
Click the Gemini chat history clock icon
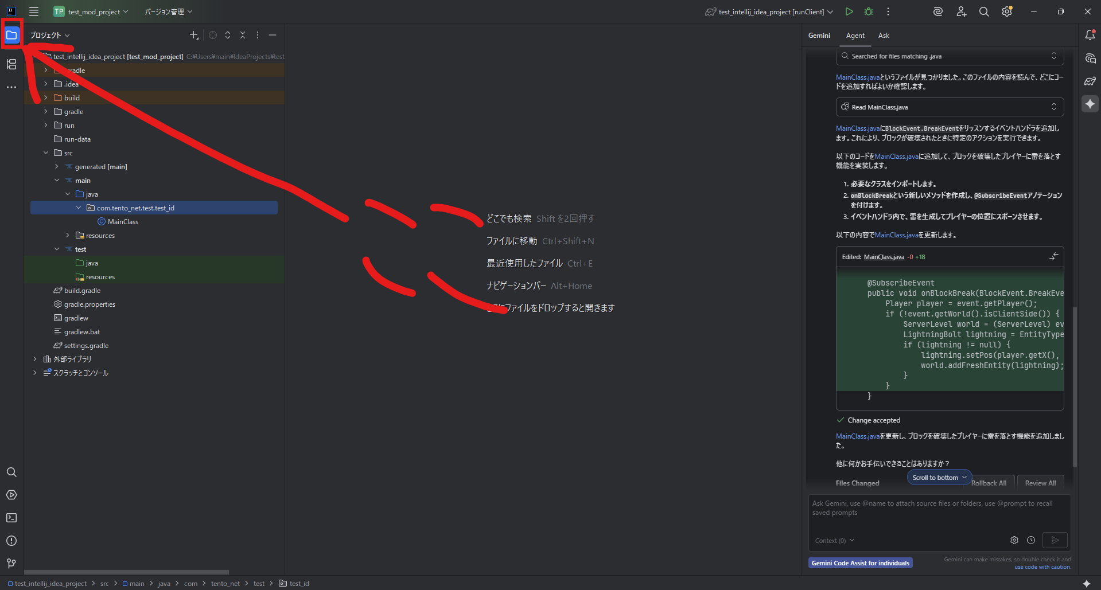point(1031,540)
